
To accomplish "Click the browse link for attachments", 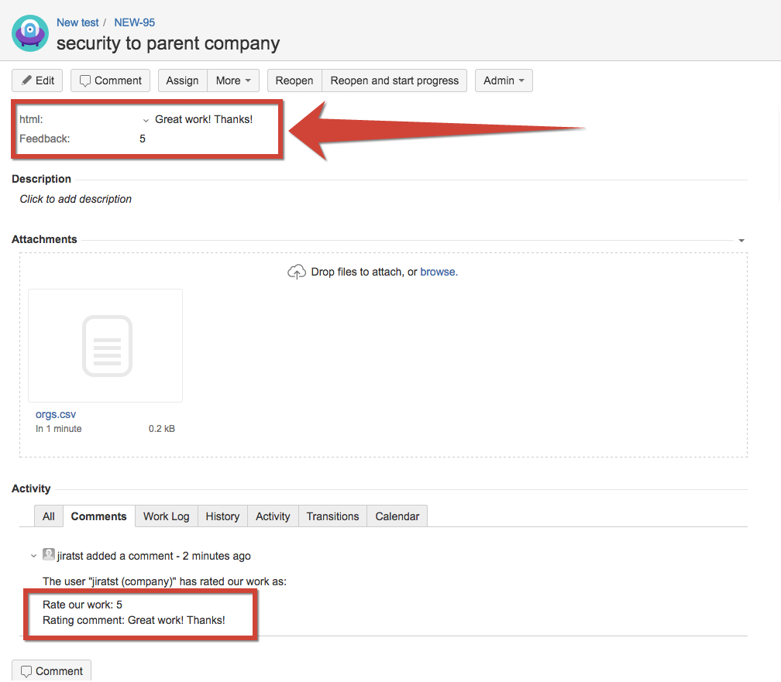I will (x=438, y=272).
